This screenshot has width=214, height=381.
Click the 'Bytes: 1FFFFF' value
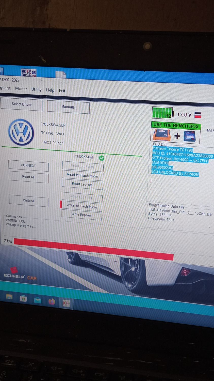click(160, 215)
